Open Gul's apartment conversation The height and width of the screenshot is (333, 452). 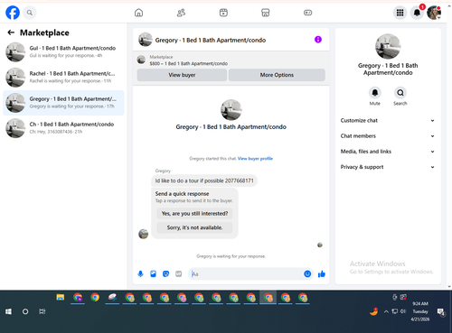click(63, 51)
